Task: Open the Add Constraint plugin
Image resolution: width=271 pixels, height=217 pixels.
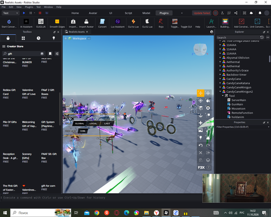Action: [x=241, y=23]
